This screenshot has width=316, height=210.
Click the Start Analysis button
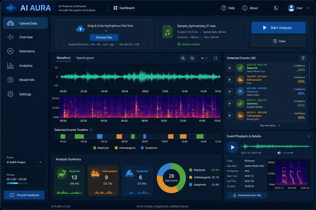coord(278,28)
